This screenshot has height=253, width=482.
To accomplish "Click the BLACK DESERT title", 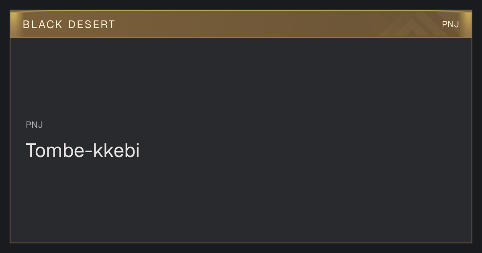I will 69,24.
